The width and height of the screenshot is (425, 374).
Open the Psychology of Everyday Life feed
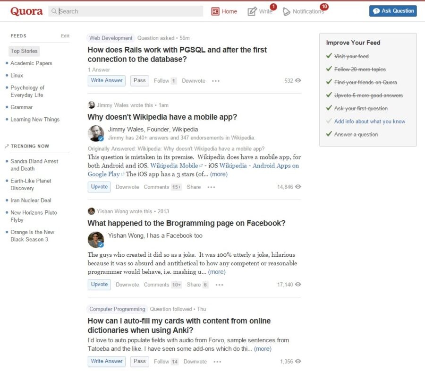27,91
